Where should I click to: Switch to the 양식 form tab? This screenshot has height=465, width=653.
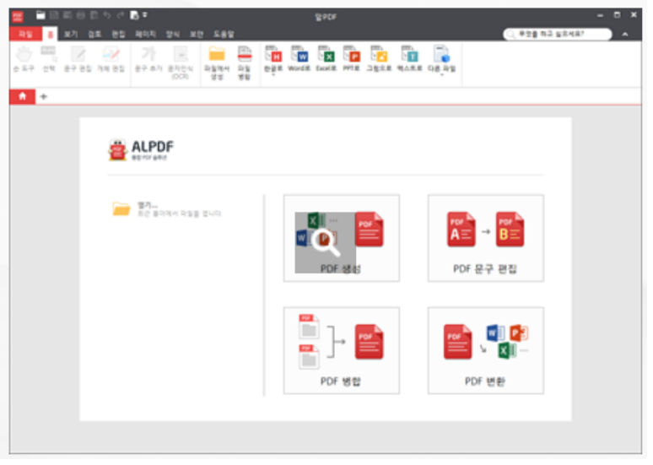point(174,35)
